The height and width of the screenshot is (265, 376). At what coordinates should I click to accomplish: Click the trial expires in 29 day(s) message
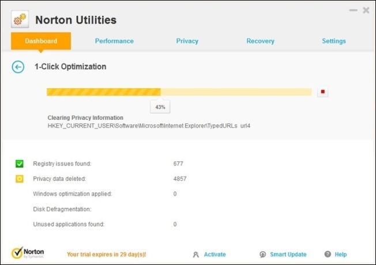tap(106, 255)
